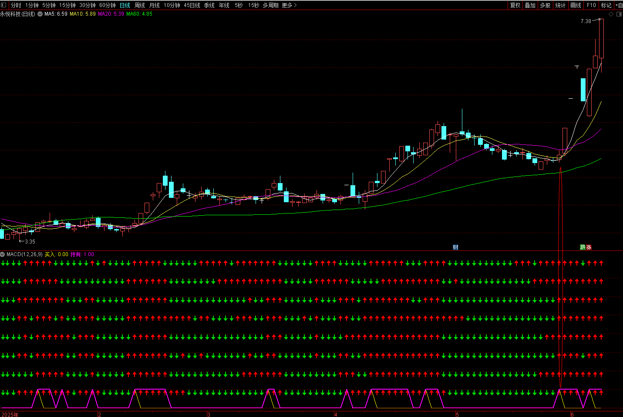Viewport: 623px width, 417px height.
Task: Open the 多股 multi-stock view
Action: (x=545, y=5)
